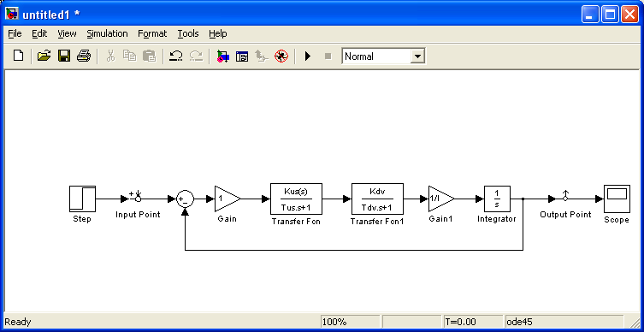Click the Debug toolbar icon
This screenshot has height=332, width=644.
(x=281, y=56)
